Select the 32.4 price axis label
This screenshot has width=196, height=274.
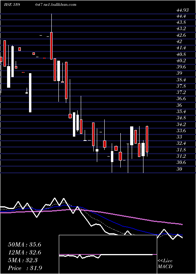(x=181, y=143)
